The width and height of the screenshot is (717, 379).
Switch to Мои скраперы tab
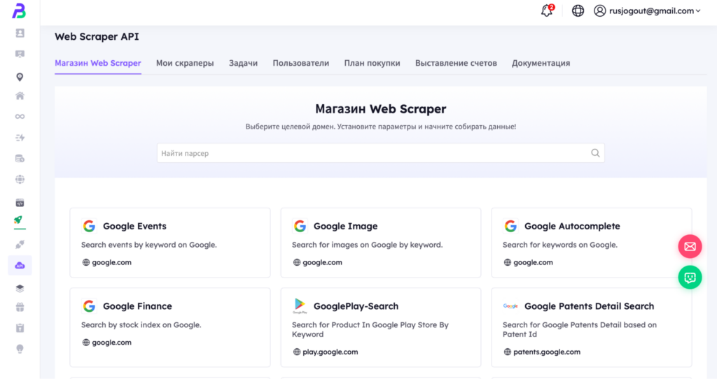[x=185, y=63]
